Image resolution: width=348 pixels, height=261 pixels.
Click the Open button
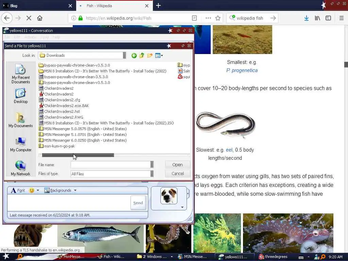click(177, 164)
